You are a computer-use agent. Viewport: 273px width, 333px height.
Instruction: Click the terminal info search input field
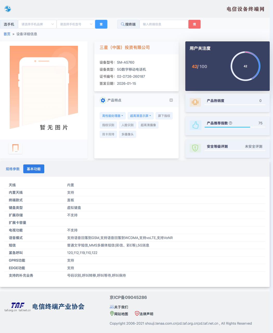click(164, 24)
